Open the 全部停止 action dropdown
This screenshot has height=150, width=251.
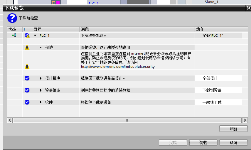pyautogui.click(x=218, y=78)
